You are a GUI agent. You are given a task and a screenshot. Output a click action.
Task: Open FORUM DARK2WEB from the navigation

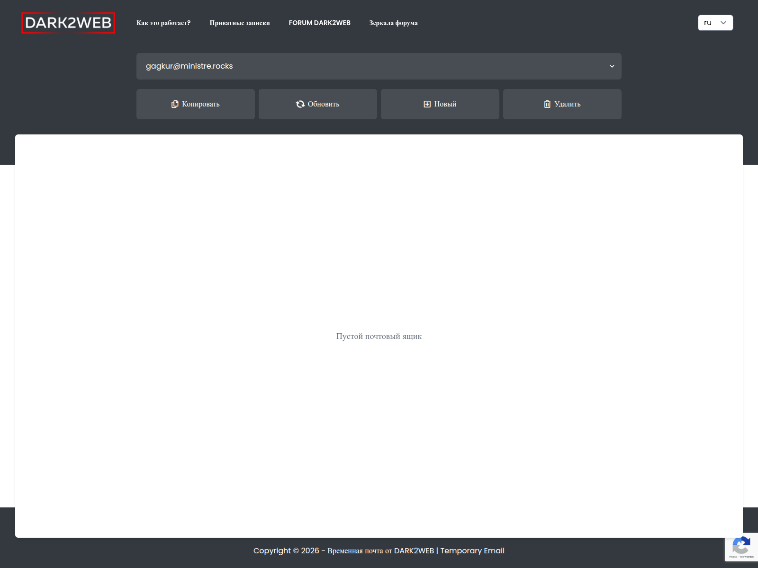(319, 23)
